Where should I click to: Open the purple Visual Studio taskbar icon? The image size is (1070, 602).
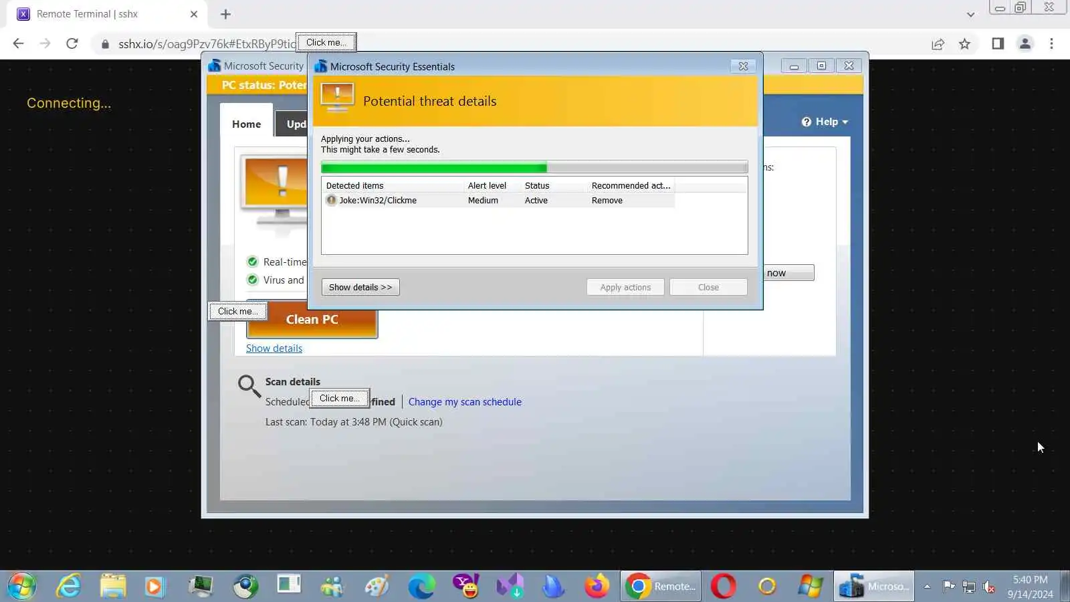[x=510, y=587]
